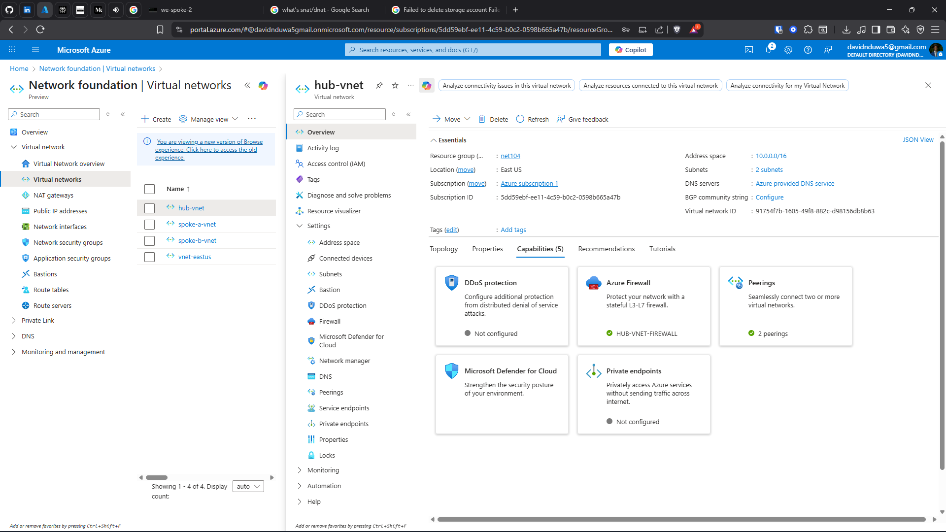
Task: Open Resource visualizer in hub-vnet menu
Action: 334,211
